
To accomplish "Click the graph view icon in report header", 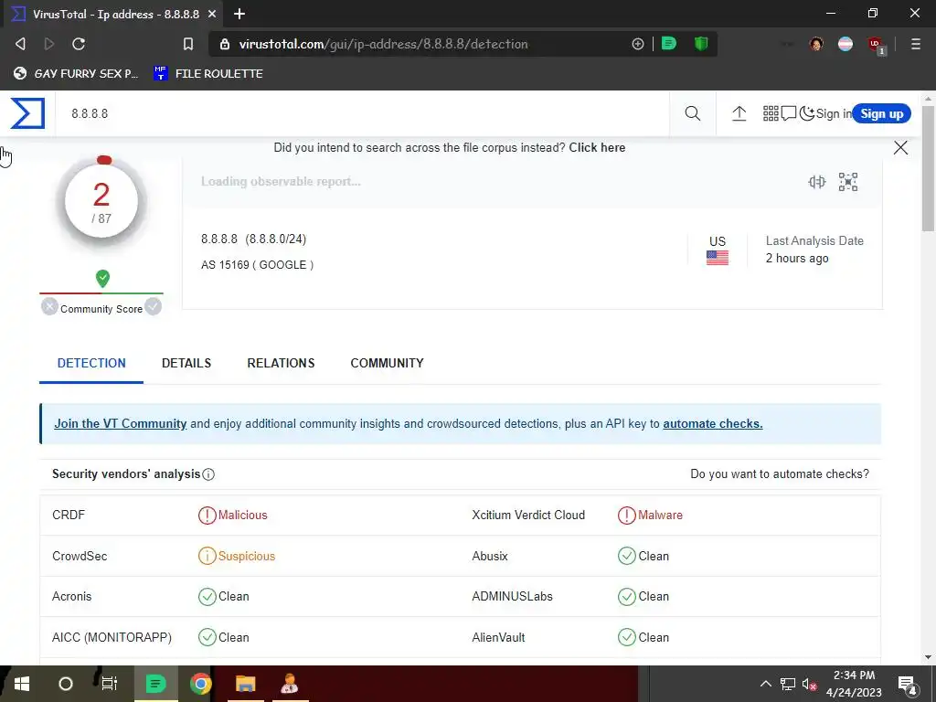I will 848,182.
